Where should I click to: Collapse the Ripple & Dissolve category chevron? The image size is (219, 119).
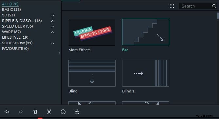click(53, 21)
